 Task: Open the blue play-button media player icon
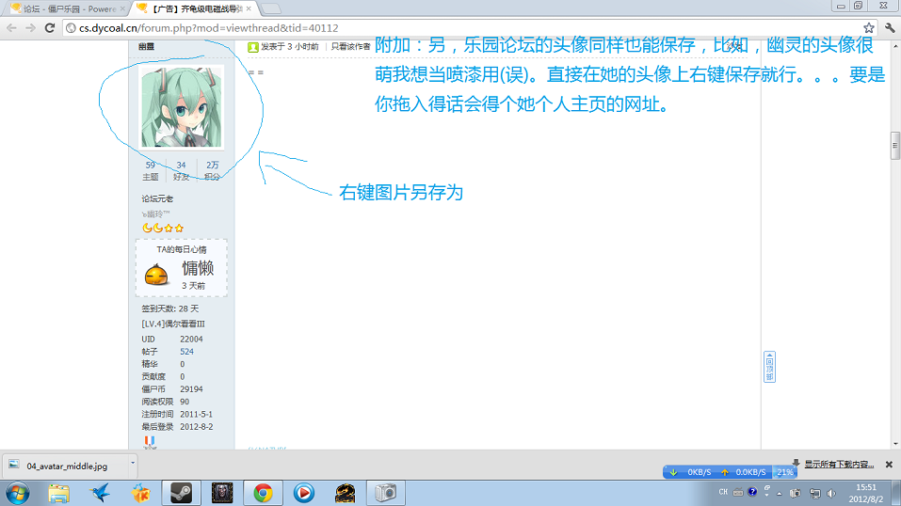(303, 492)
